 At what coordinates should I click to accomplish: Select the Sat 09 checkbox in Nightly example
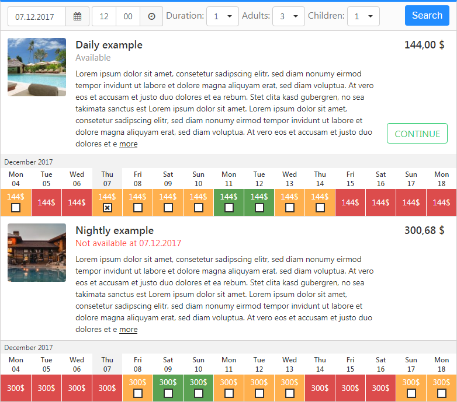tap(168, 393)
